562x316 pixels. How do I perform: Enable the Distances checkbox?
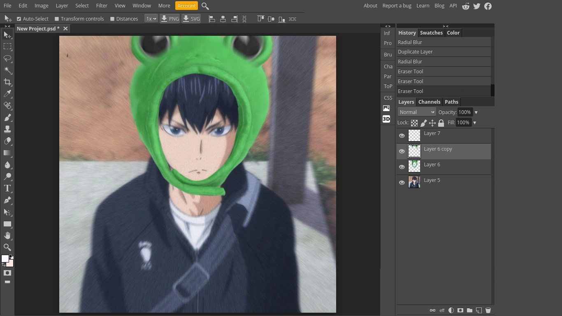point(112,19)
